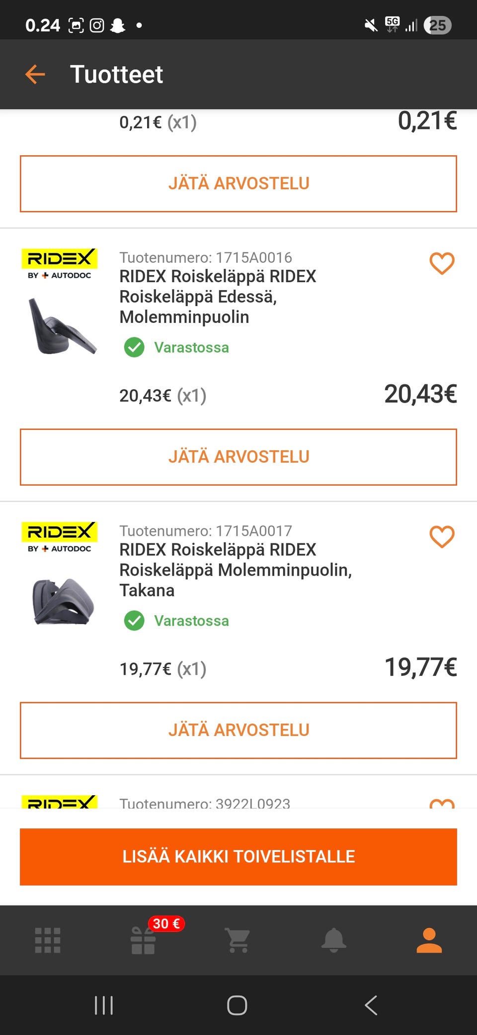Viewport: 477px width, 1035px height.
Task: Open notifications bell
Action: (x=333, y=940)
